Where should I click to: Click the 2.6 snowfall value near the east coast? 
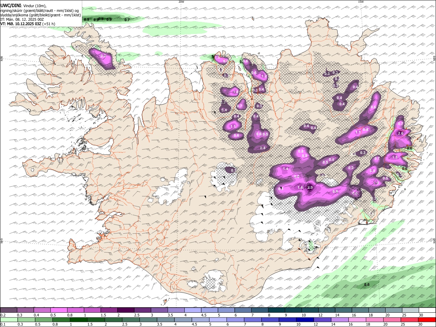(401, 134)
